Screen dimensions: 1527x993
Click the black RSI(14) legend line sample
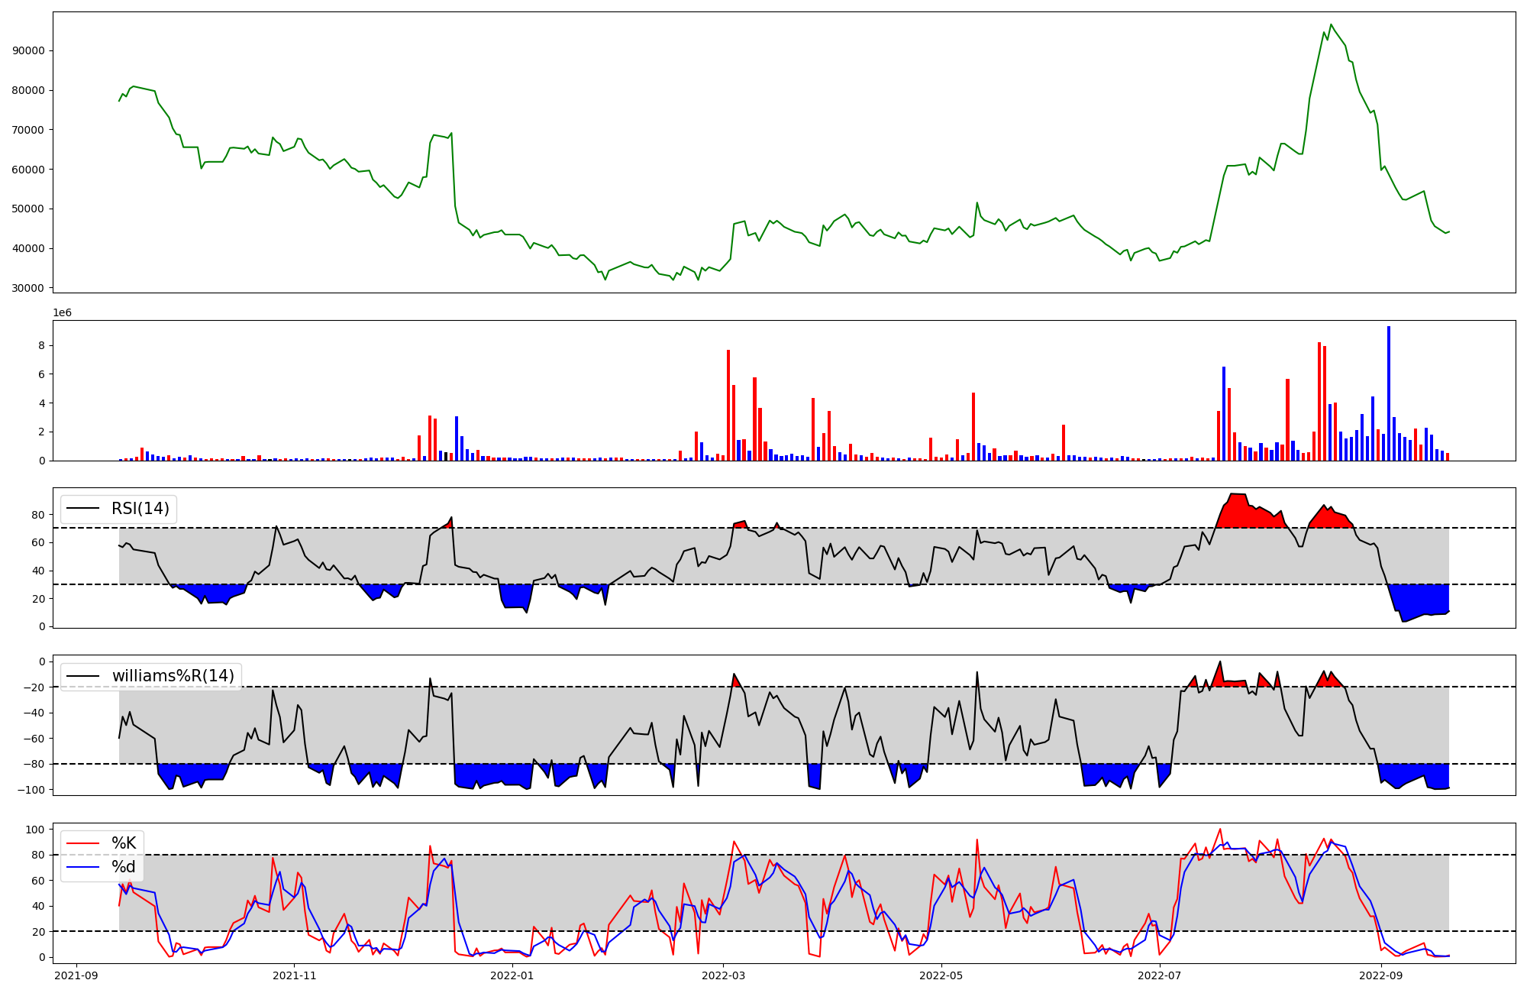pyautogui.click(x=83, y=509)
